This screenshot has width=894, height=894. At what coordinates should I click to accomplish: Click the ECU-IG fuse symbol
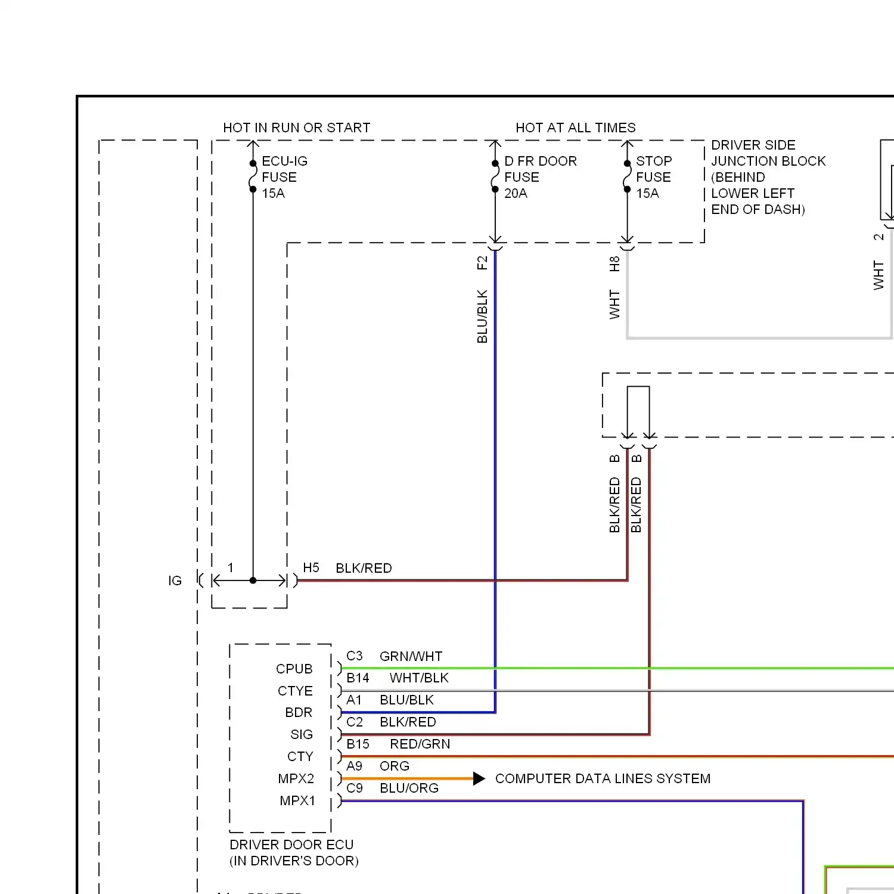tap(253, 176)
